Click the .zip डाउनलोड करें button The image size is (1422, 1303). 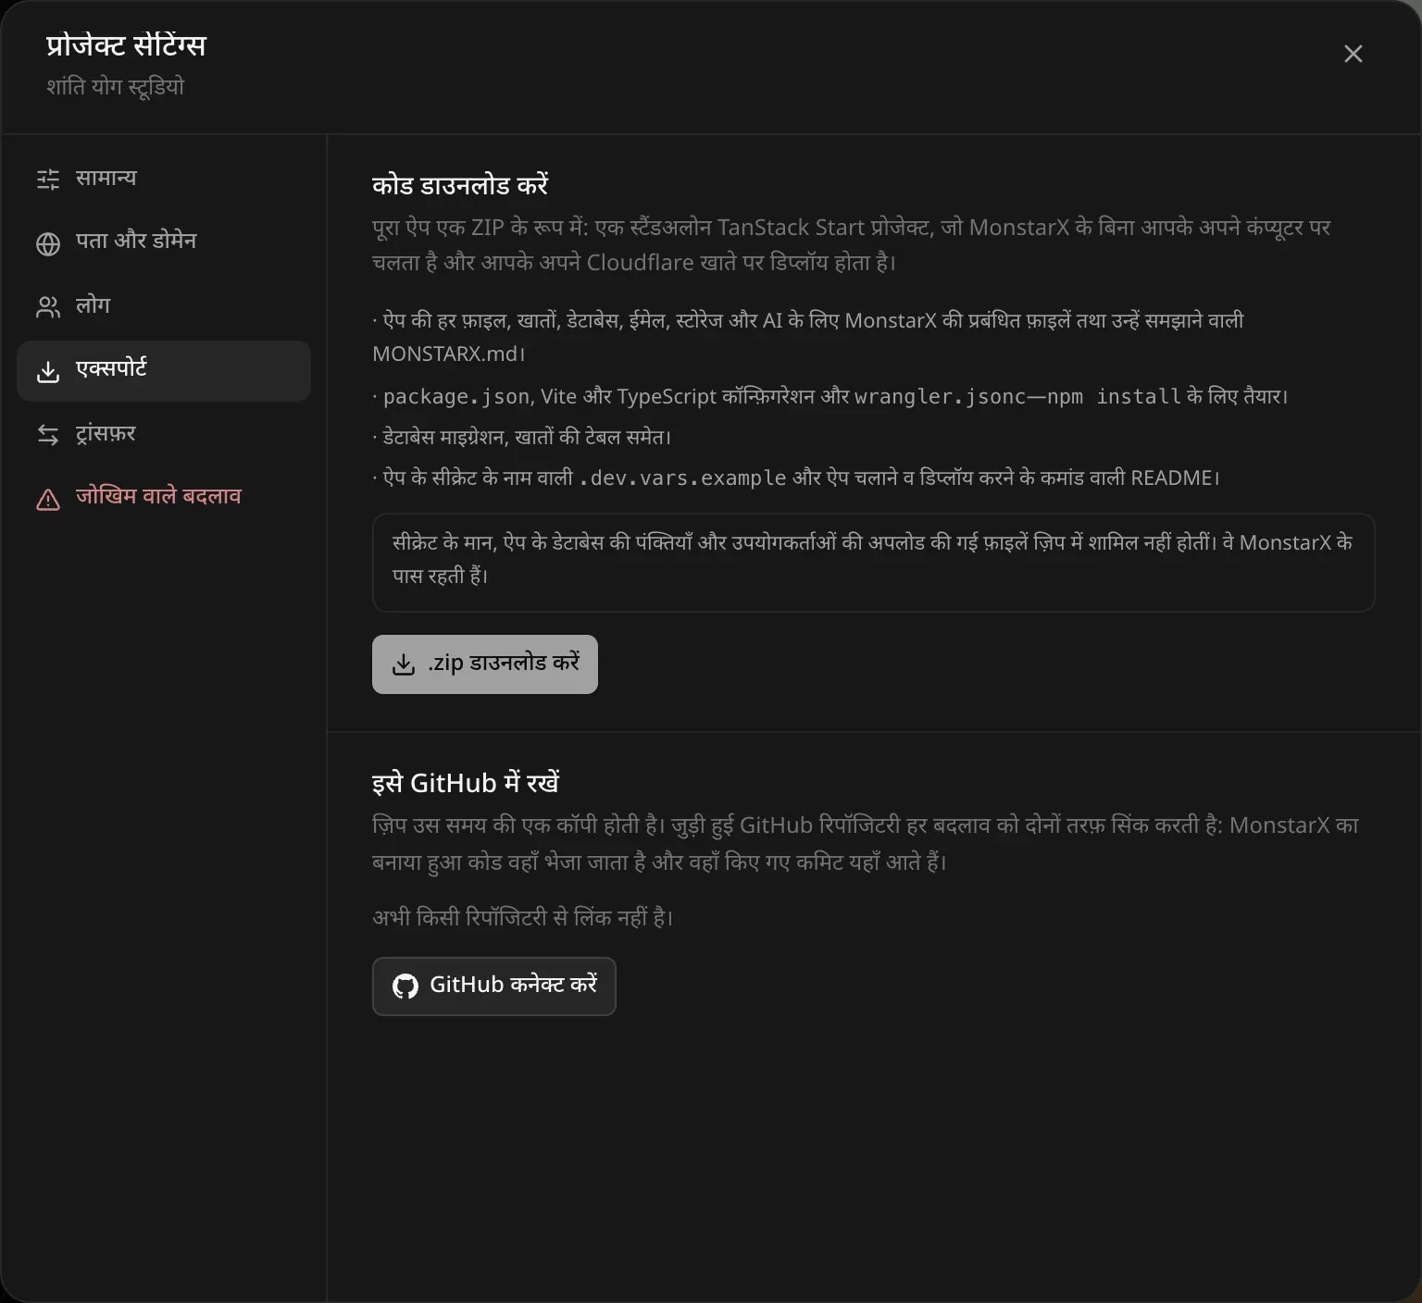pos(485,664)
